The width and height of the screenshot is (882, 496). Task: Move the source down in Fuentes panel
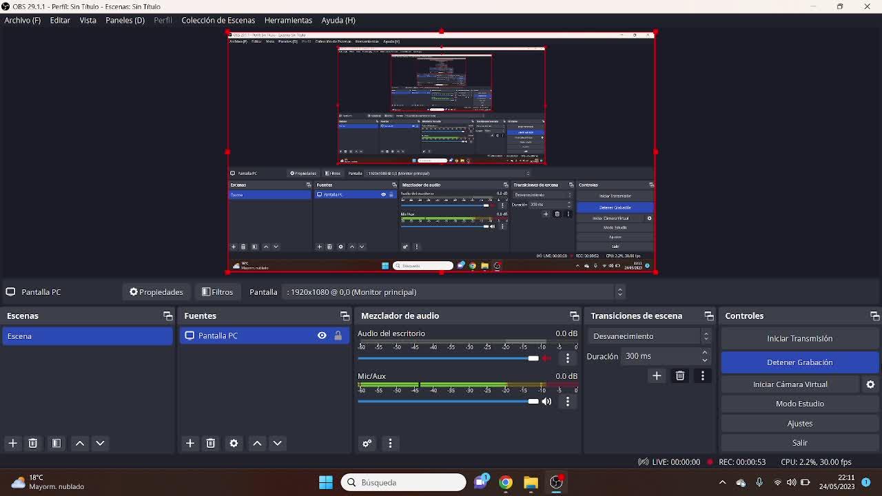[277, 443]
